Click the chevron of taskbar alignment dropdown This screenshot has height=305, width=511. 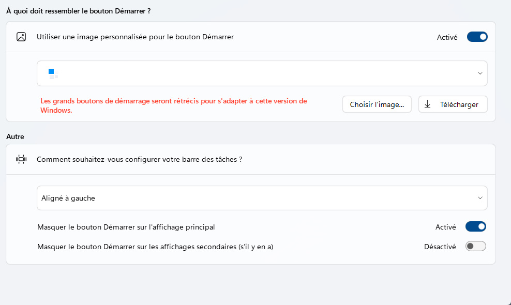pos(479,198)
